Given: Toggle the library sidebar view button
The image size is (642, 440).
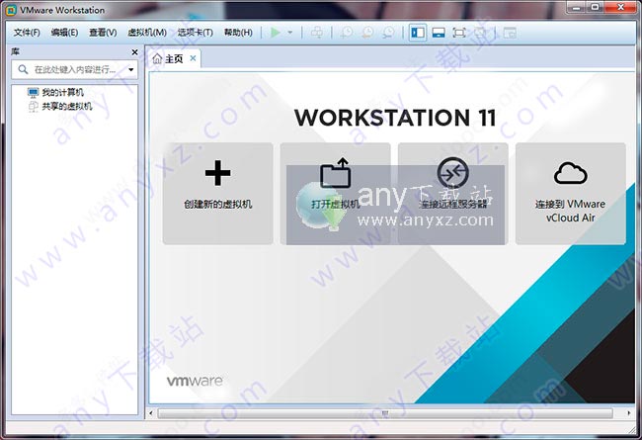Looking at the screenshot, I should (417, 33).
